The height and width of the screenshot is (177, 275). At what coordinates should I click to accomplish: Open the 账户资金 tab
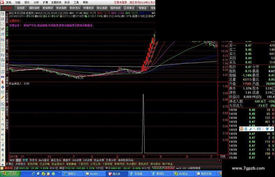tap(167, 164)
